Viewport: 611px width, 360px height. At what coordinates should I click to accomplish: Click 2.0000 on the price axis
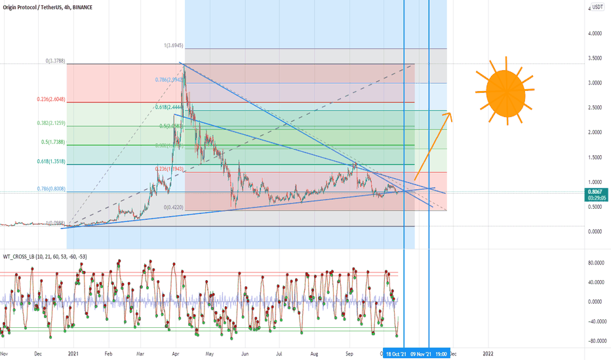[x=595, y=132]
